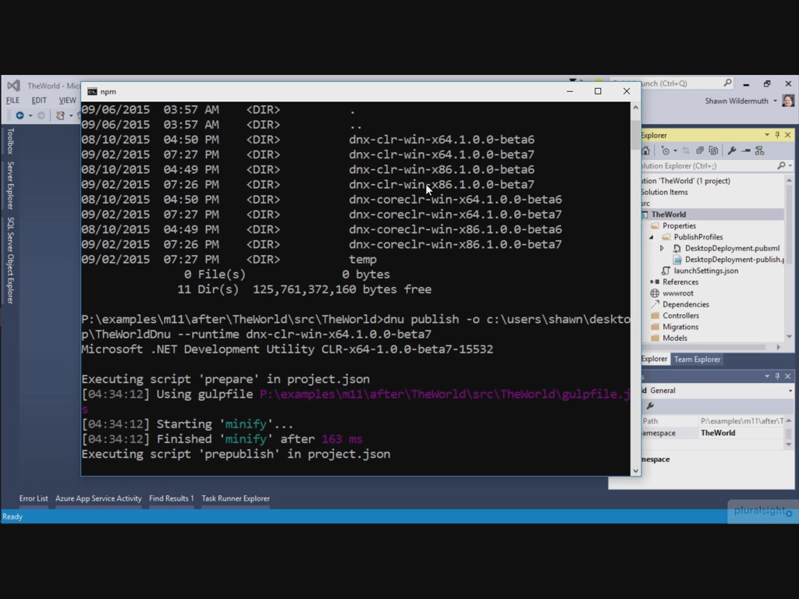Open the EDIT menu in Visual Studio

(39, 101)
